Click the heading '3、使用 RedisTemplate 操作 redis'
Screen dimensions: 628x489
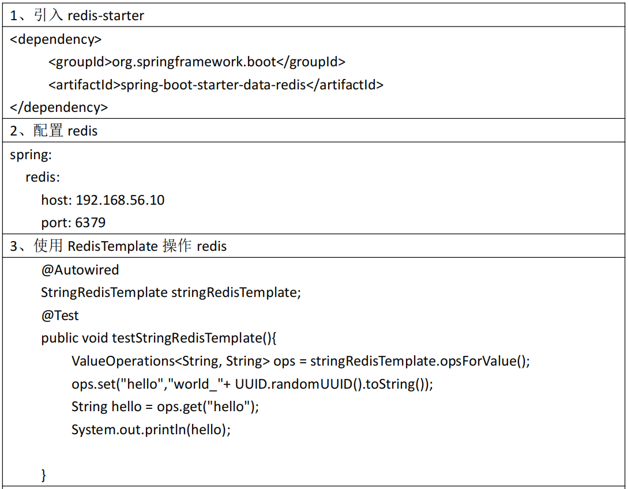(x=118, y=246)
